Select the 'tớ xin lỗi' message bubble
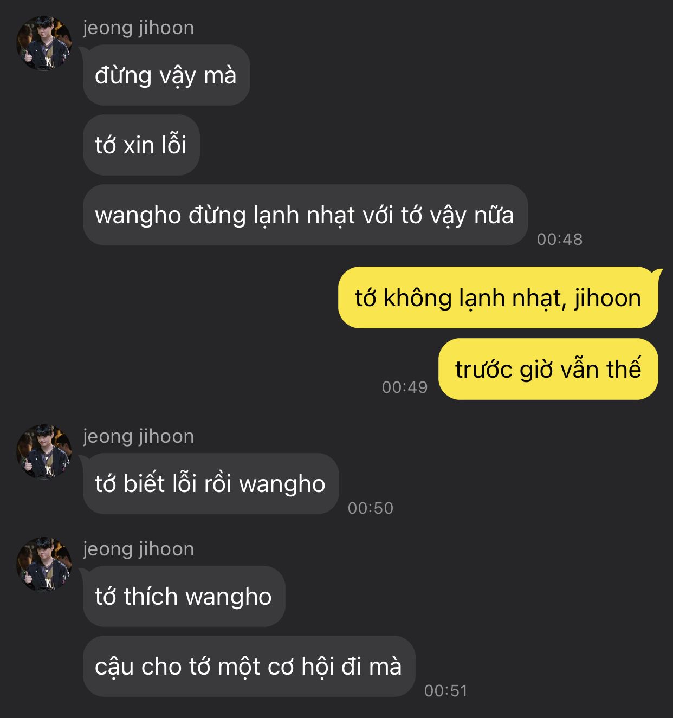This screenshot has height=718, width=673. pyautogui.click(x=141, y=145)
